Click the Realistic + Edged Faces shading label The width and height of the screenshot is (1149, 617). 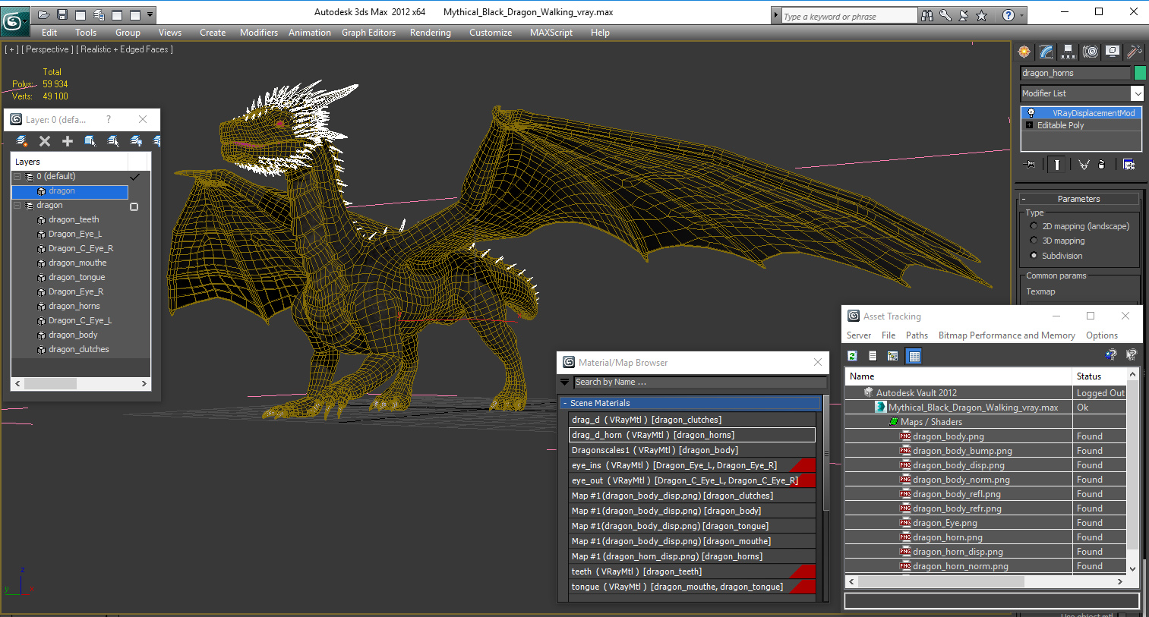pos(125,49)
